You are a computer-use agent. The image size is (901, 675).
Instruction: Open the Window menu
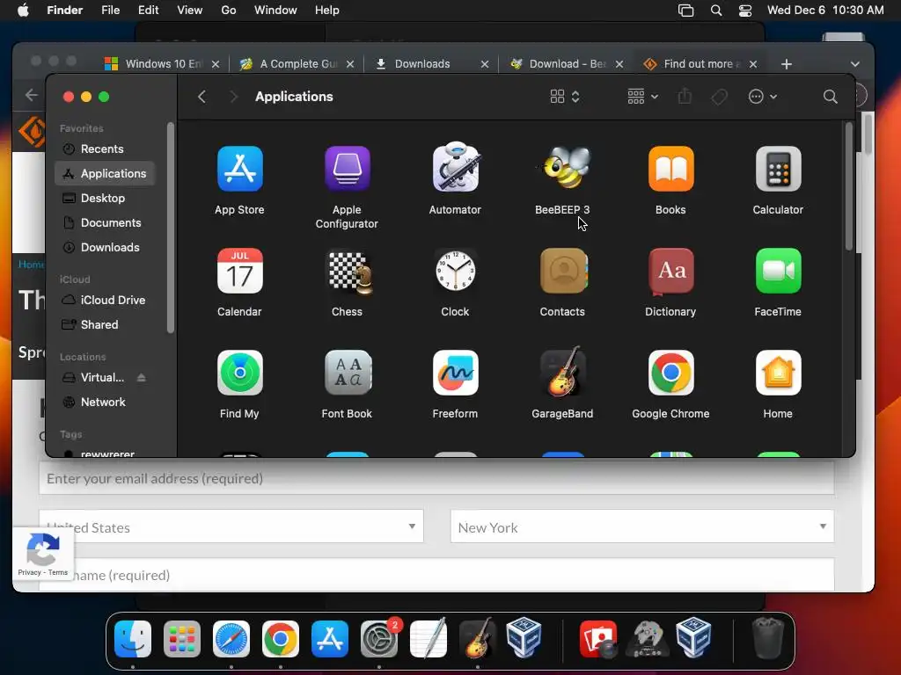(x=275, y=11)
